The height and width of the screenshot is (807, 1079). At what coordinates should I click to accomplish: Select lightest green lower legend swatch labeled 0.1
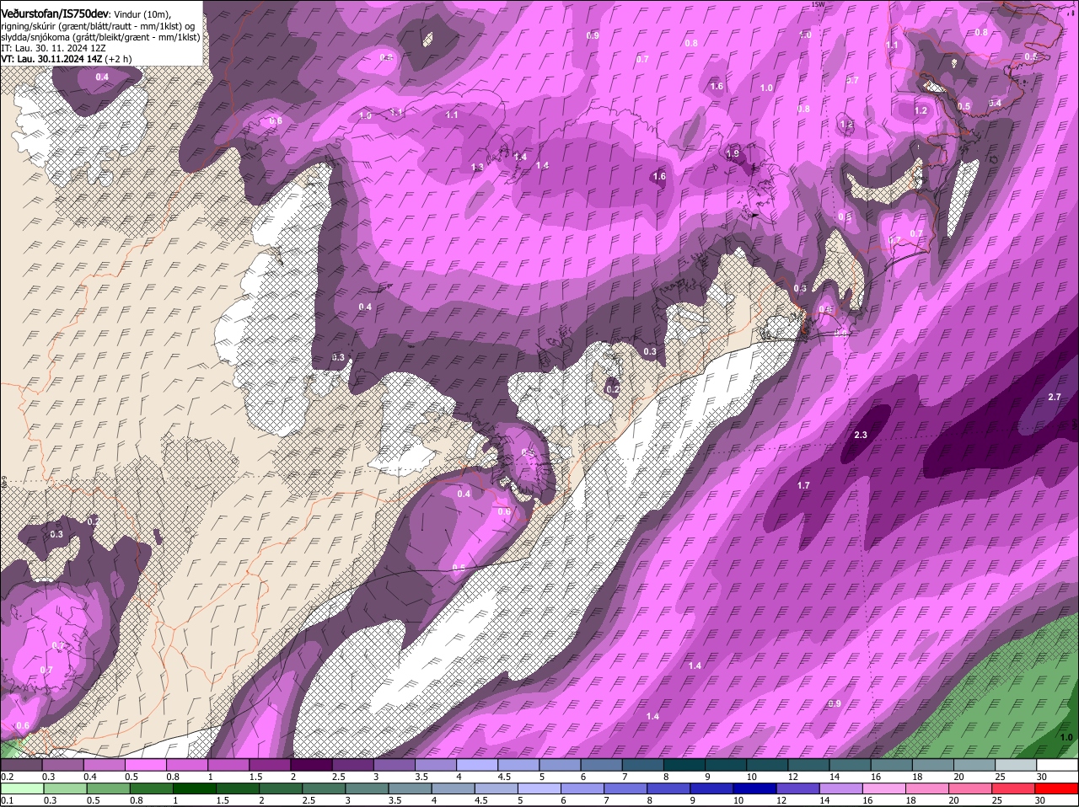[x=22, y=788]
